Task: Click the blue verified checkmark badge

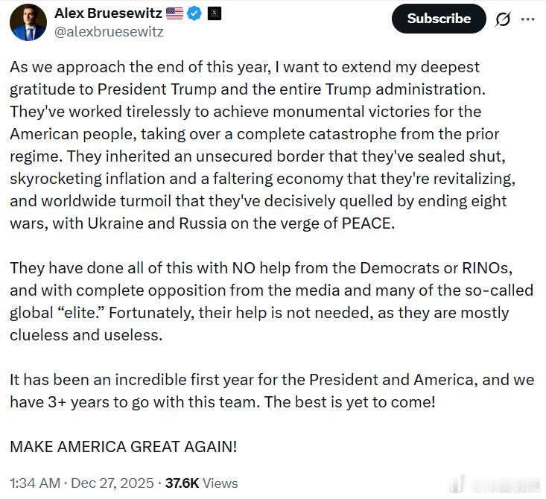Action: pyautogui.click(x=194, y=13)
